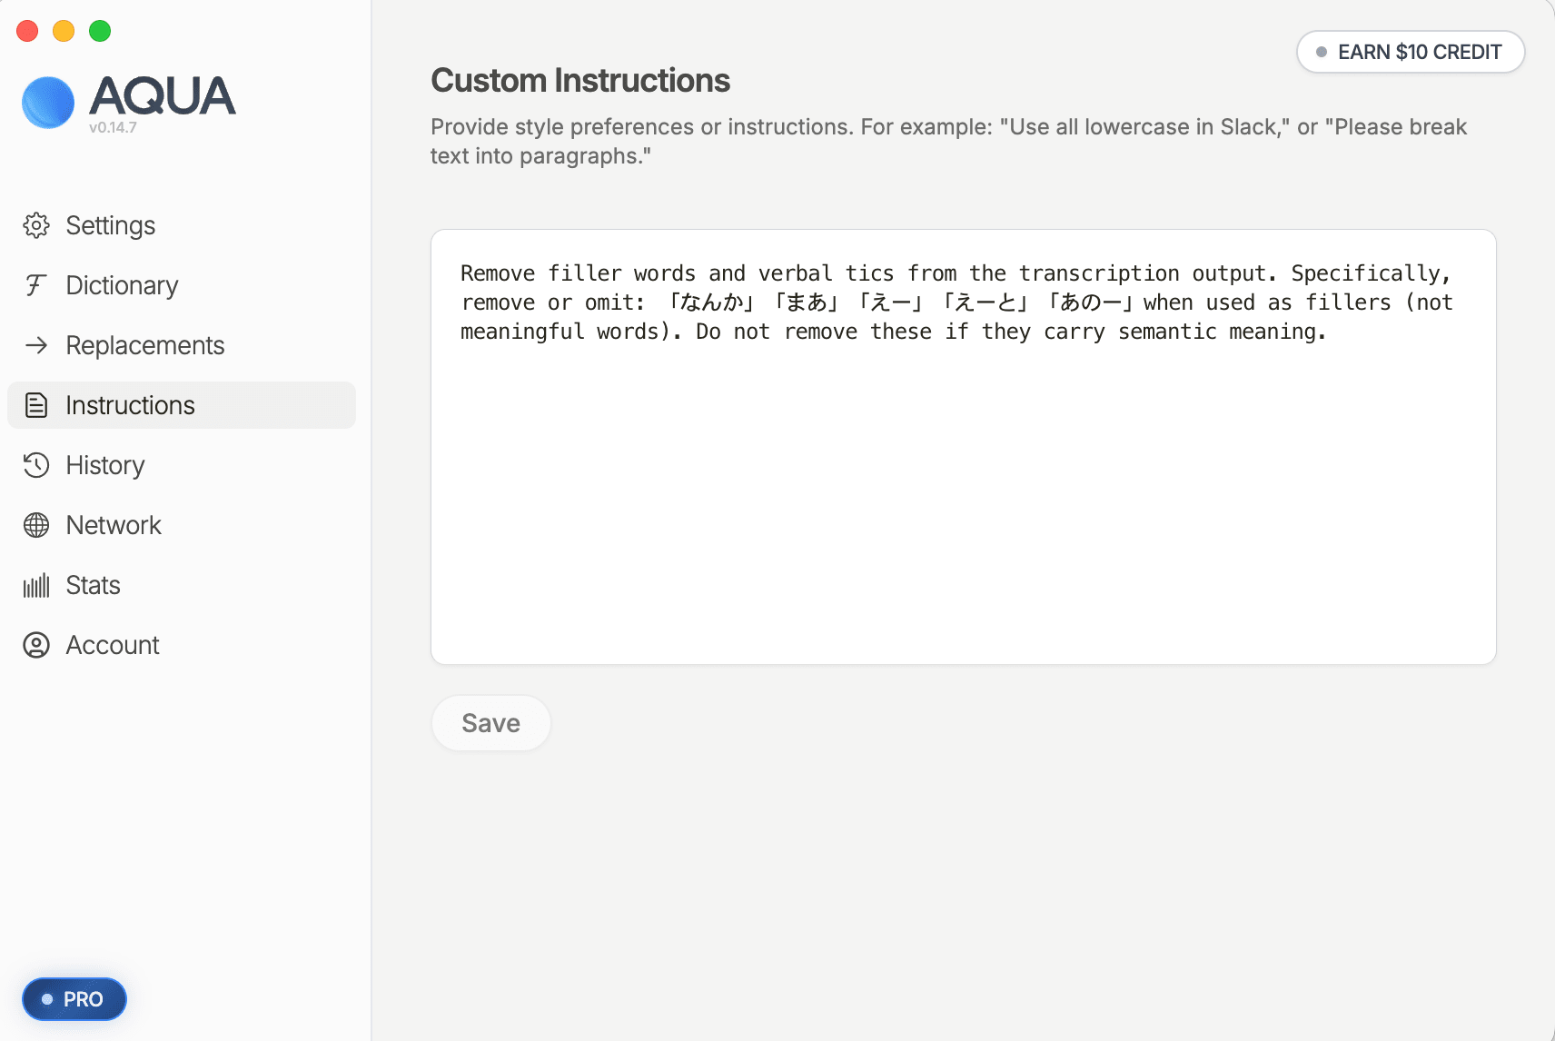
Task: Open Replacements in the sidebar
Action: (182, 345)
